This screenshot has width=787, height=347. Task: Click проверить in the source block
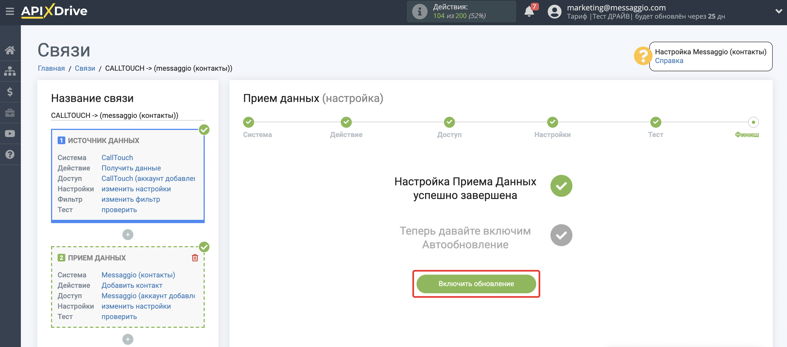tap(119, 210)
